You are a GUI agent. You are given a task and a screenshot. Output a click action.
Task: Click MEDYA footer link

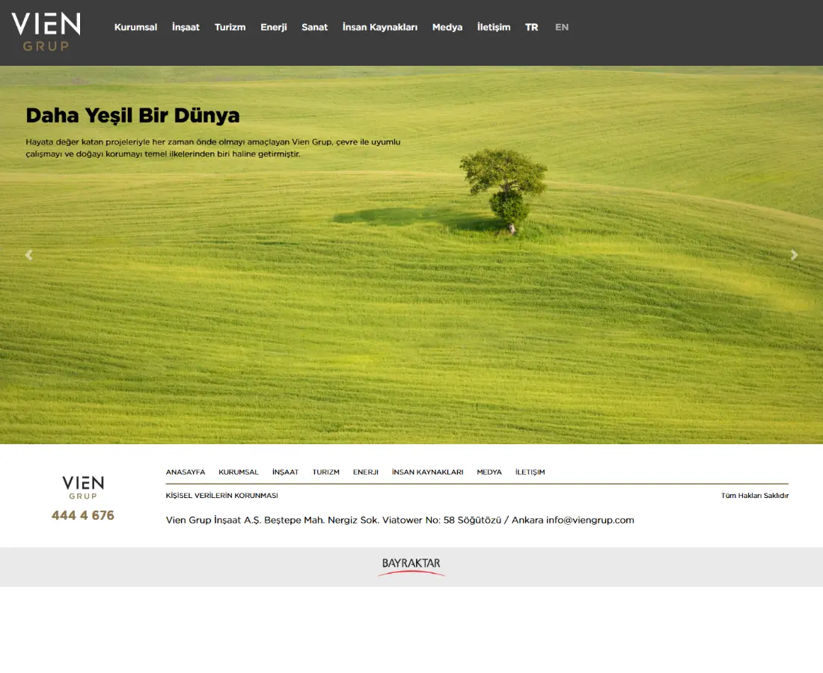coord(489,472)
